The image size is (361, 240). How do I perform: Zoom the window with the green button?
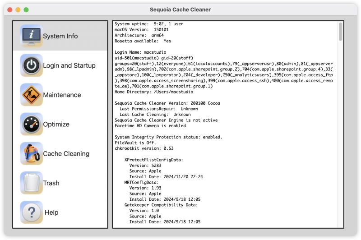[26, 9]
